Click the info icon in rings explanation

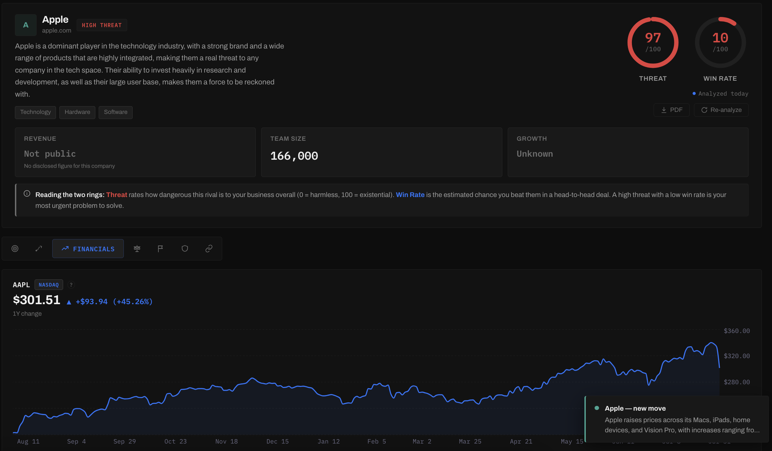27,194
